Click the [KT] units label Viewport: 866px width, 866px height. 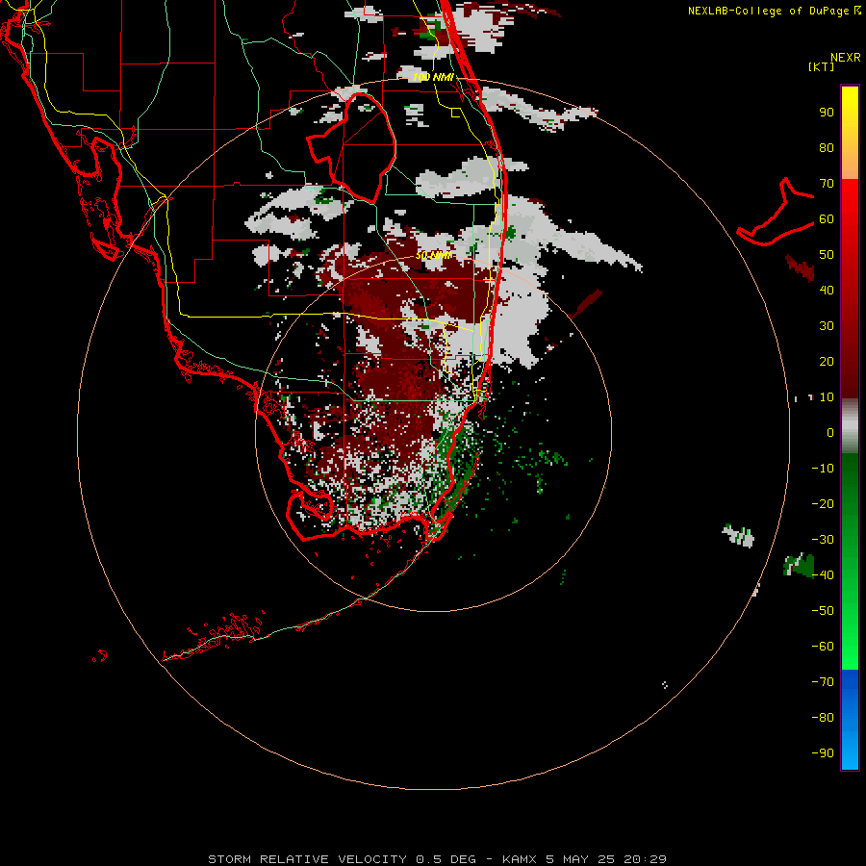pos(822,66)
